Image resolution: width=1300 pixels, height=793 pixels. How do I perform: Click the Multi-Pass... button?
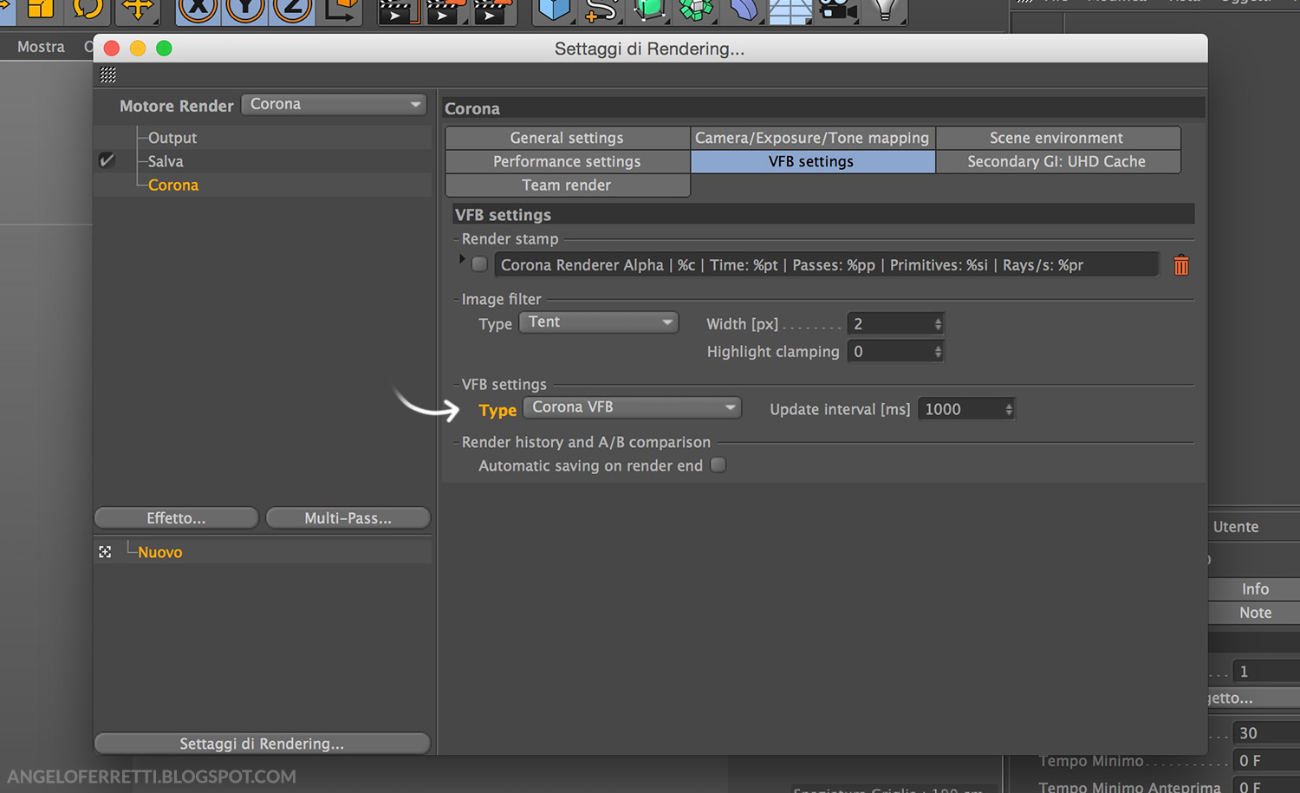click(348, 518)
